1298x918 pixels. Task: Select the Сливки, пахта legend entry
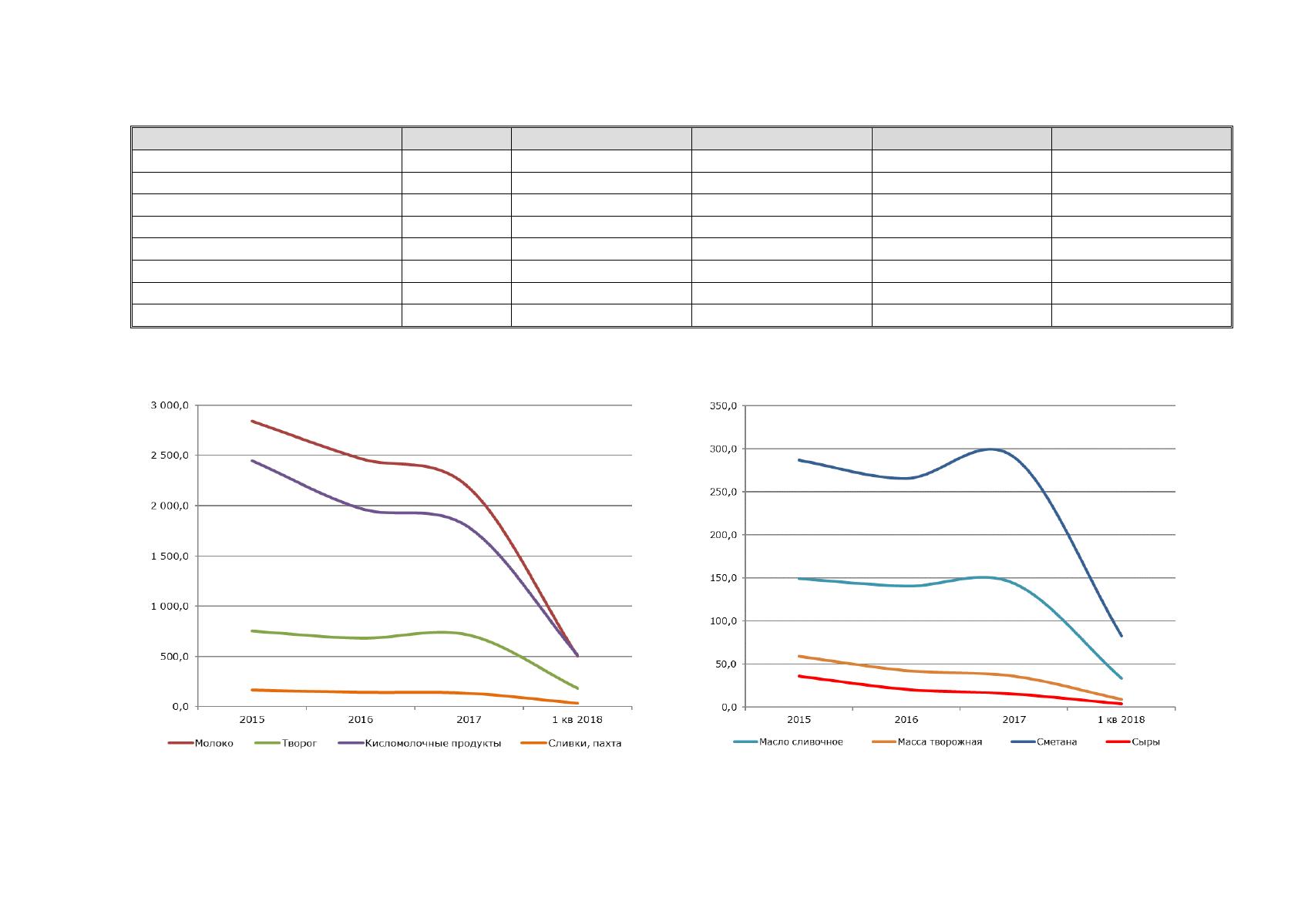click(571, 744)
